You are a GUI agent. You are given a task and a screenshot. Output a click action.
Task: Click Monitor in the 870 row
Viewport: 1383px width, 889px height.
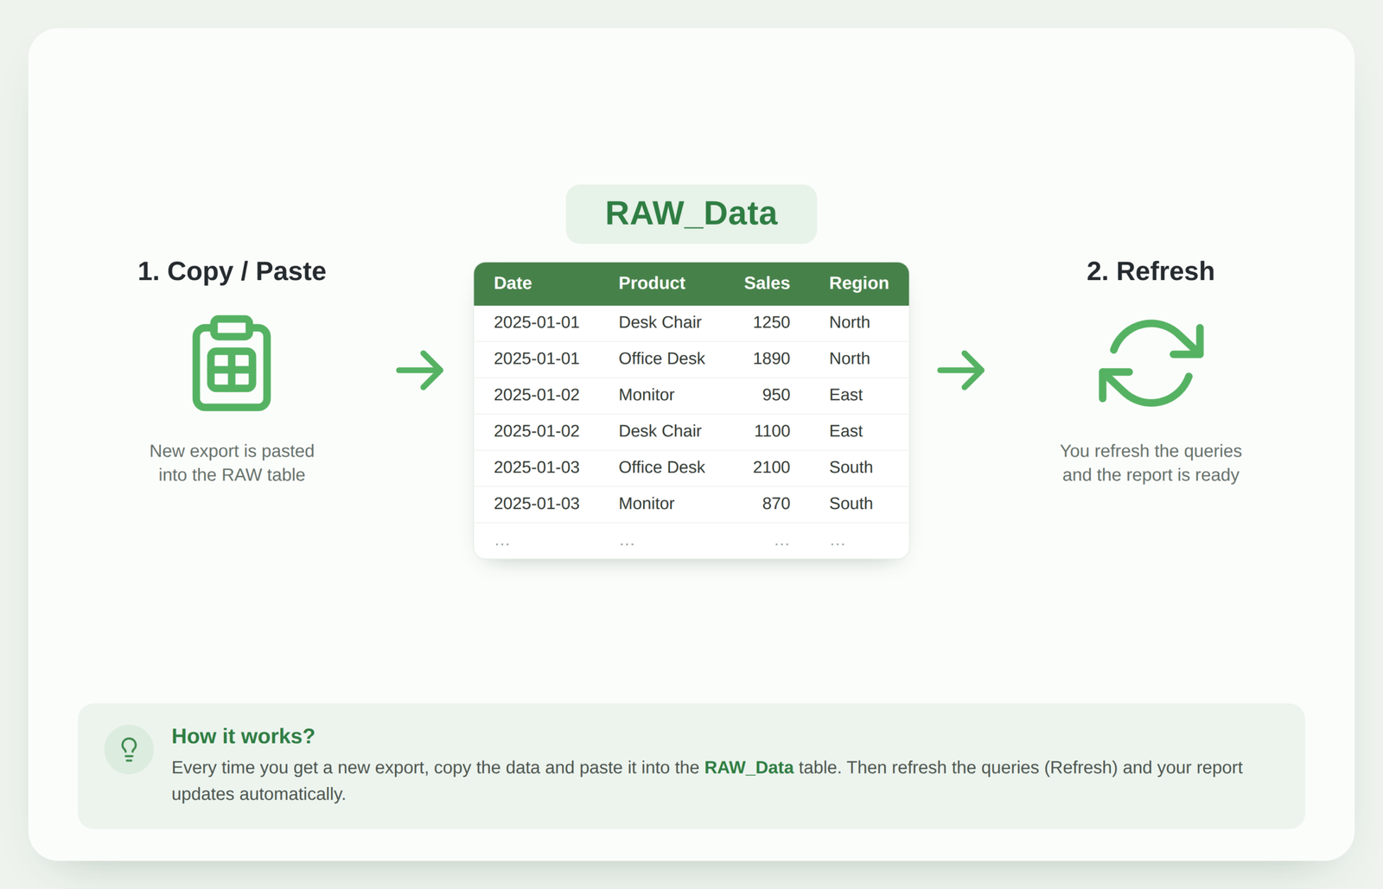point(646,504)
